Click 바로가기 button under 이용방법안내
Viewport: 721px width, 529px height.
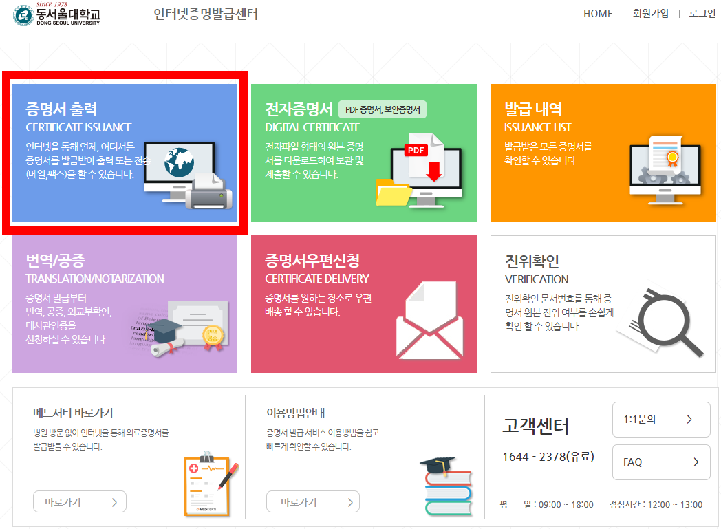pos(312,501)
